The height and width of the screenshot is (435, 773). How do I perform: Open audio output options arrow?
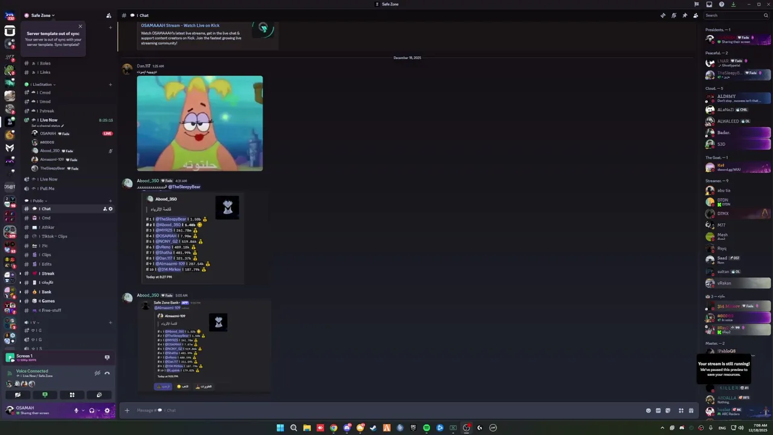(98, 411)
